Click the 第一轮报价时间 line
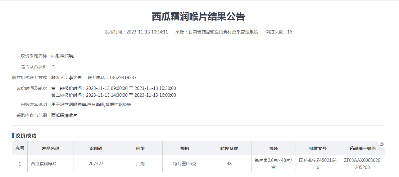The height and width of the screenshot is (177, 399). (114, 88)
